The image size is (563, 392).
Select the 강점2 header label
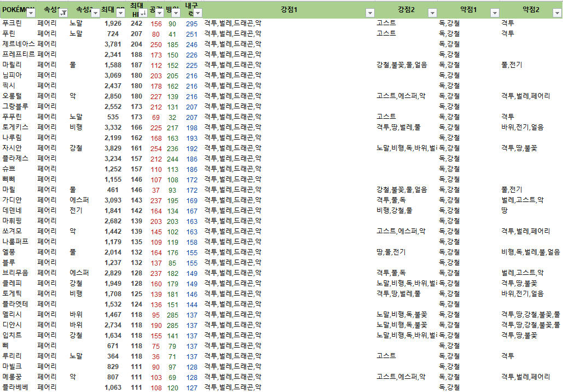406,10
